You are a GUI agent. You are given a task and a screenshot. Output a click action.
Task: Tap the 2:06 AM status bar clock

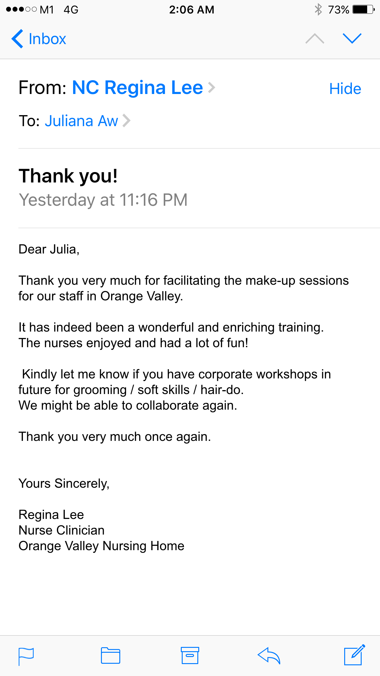click(192, 9)
